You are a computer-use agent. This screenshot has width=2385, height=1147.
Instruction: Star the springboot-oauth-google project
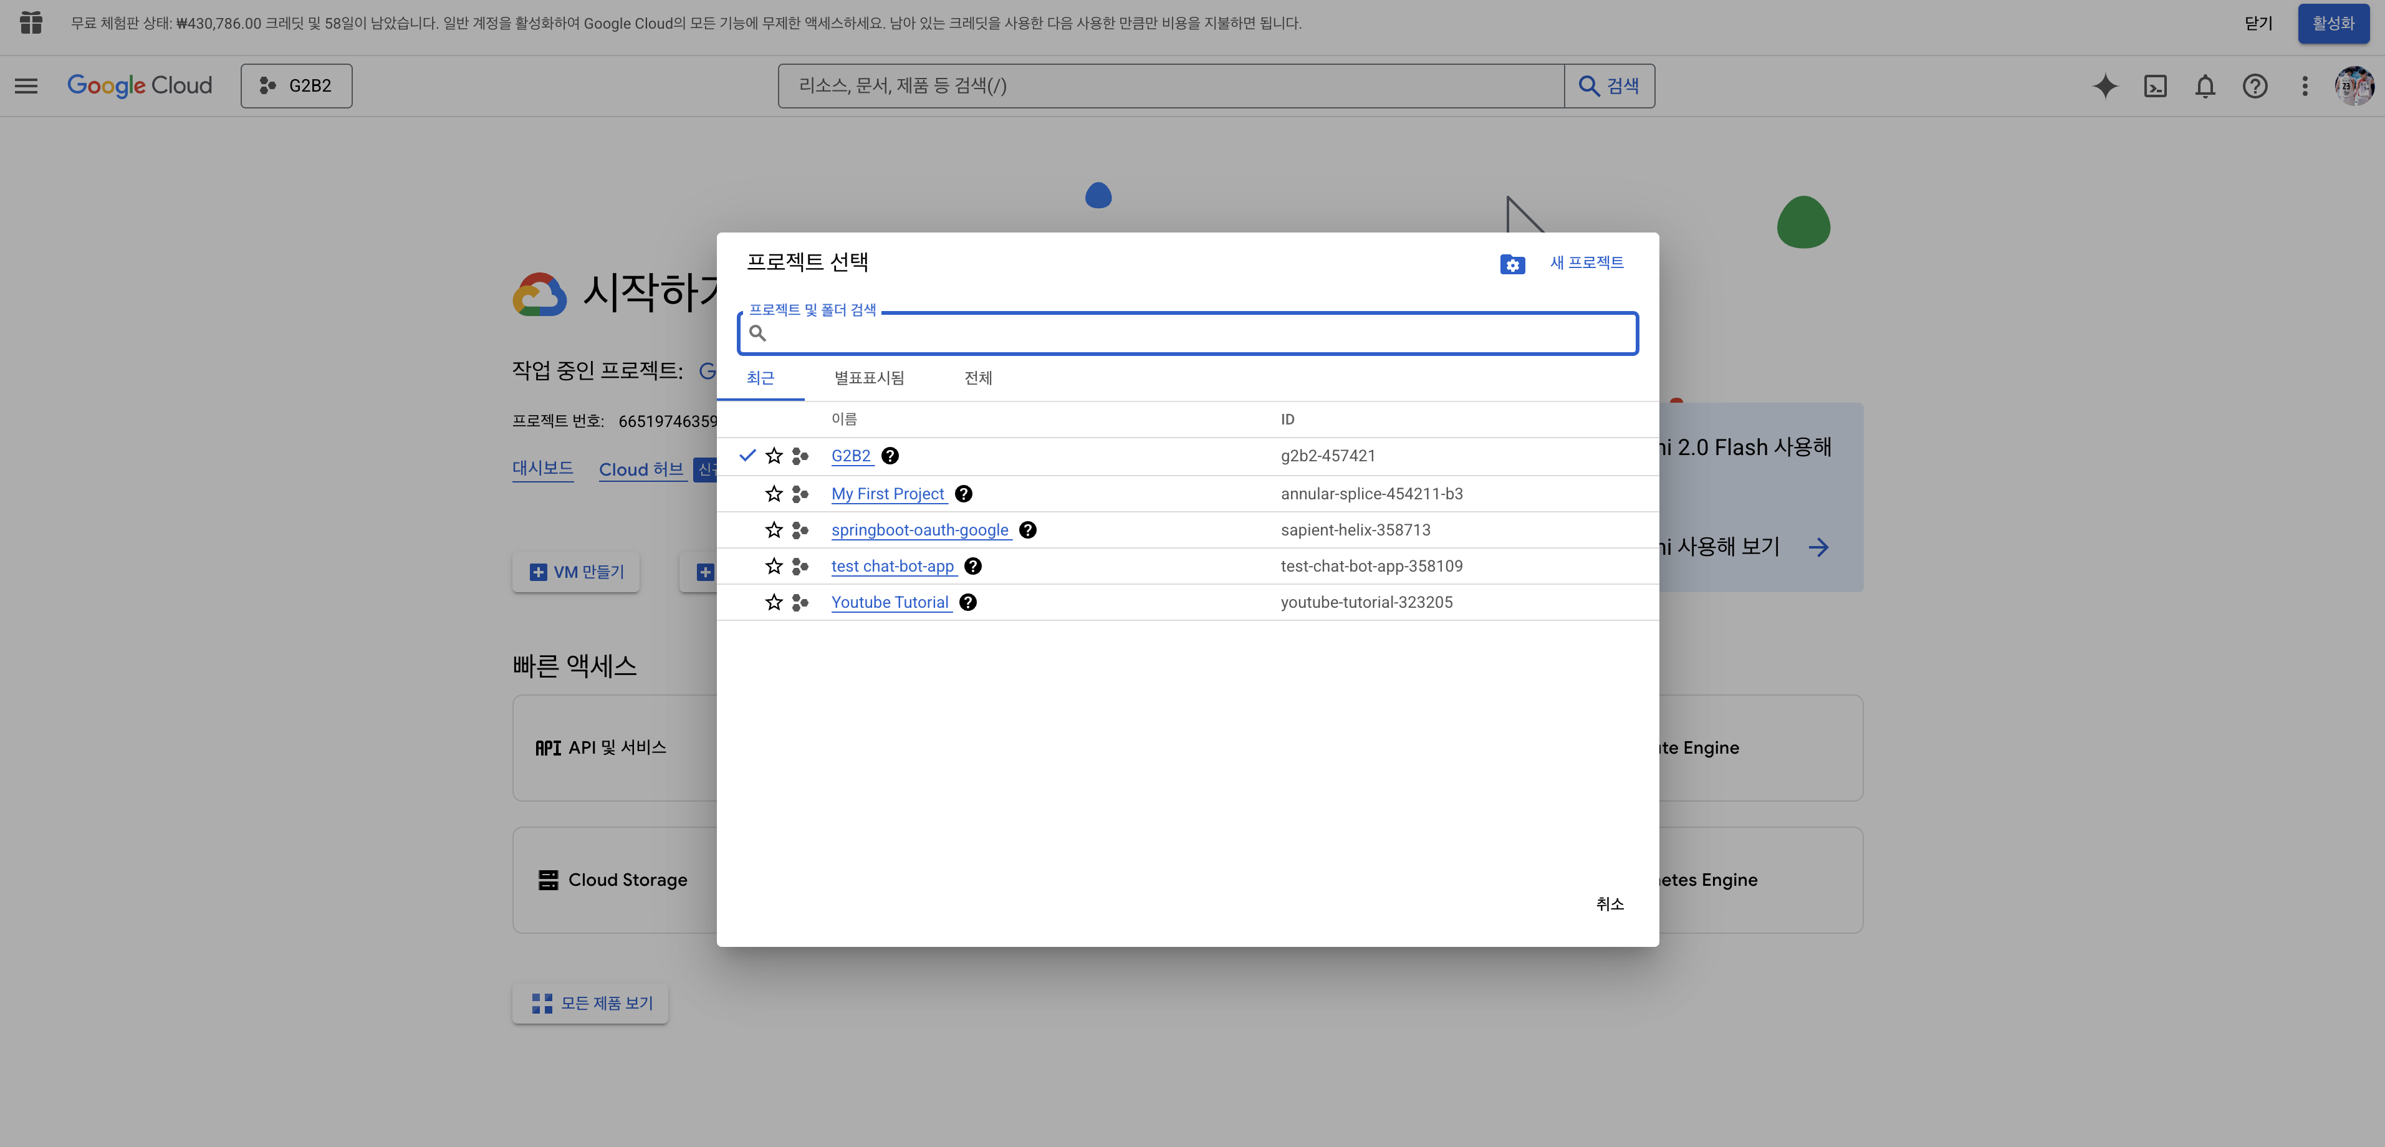774,529
